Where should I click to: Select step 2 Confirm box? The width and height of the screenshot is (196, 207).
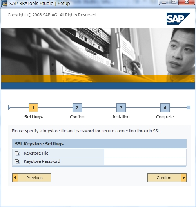coord(77,108)
